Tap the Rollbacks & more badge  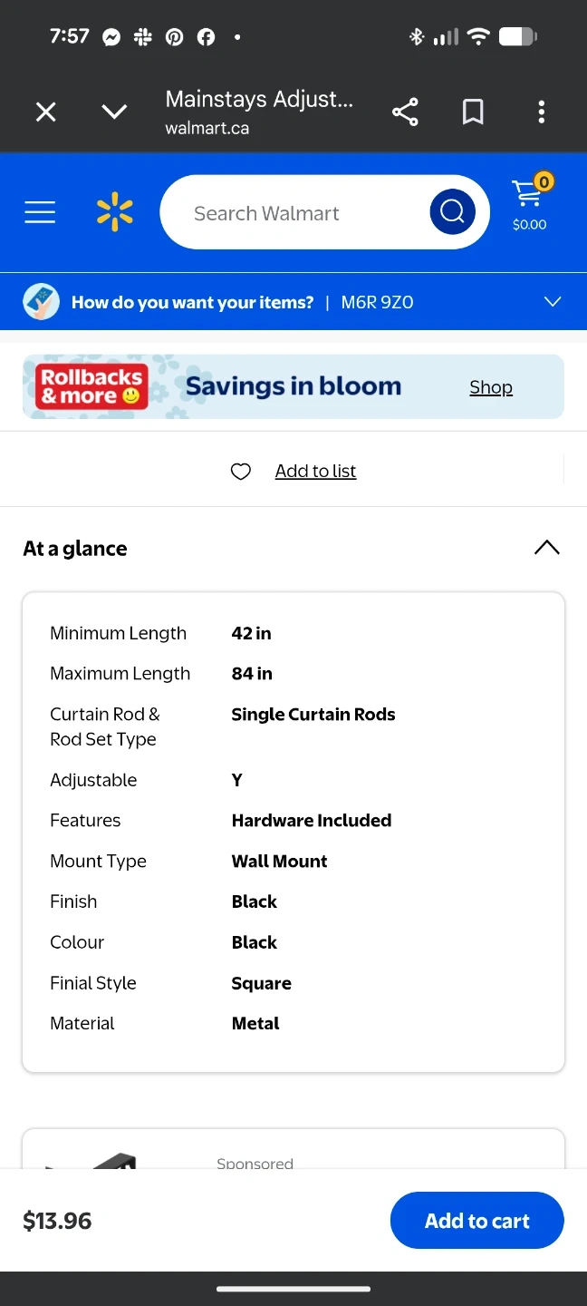coord(91,387)
